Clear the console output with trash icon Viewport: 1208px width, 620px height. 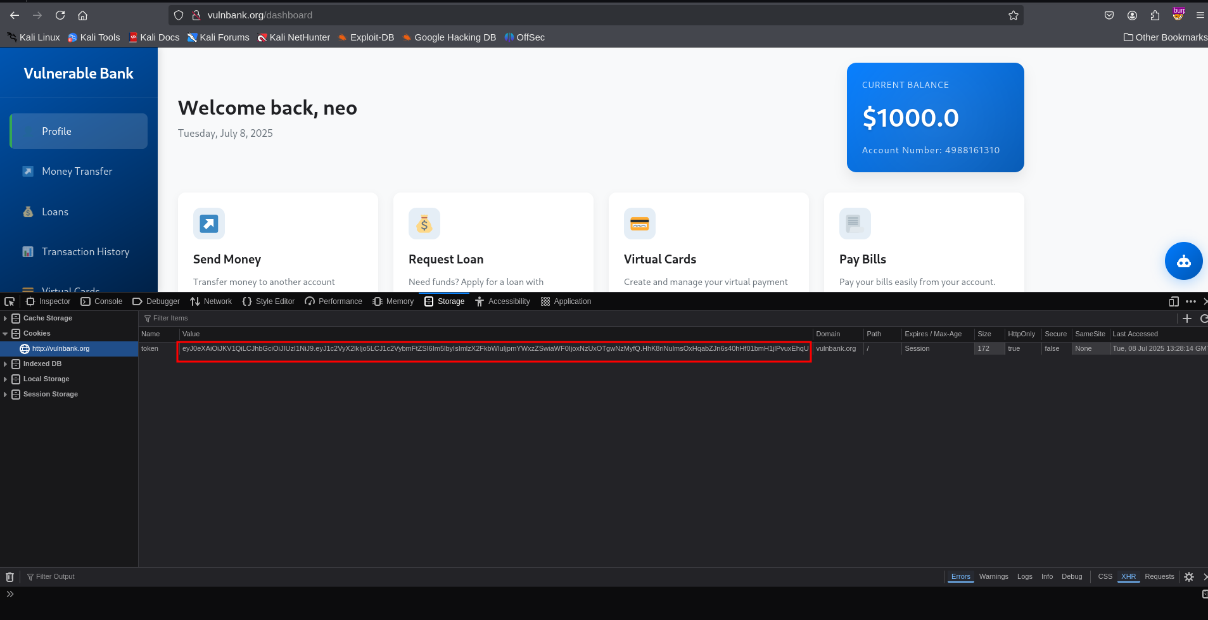pyautogui.click(x=10, y=576)
